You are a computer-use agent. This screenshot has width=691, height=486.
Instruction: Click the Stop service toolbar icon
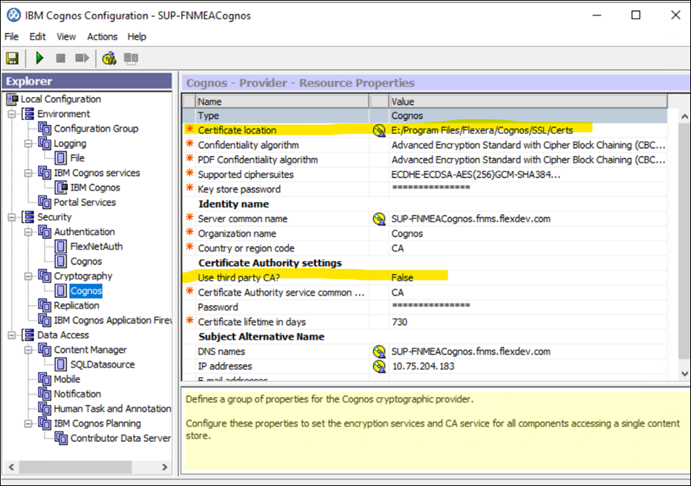(x=61, y=58)
